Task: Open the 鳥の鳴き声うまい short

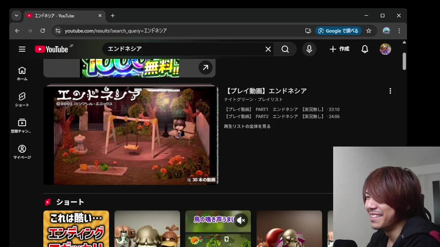Action: [218, 229]
